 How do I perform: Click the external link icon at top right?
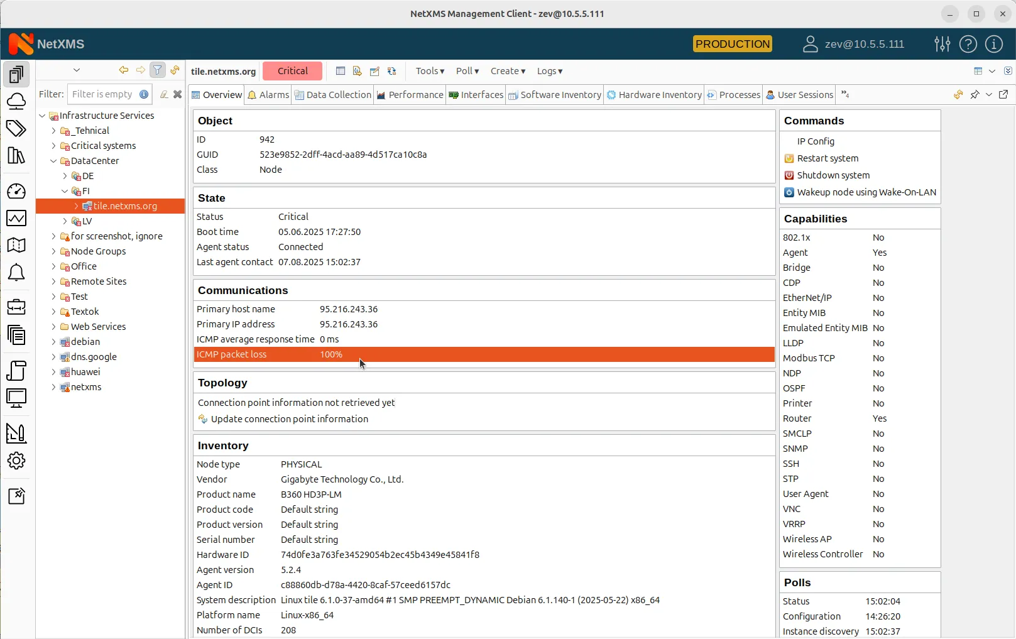click(1003, 94)
